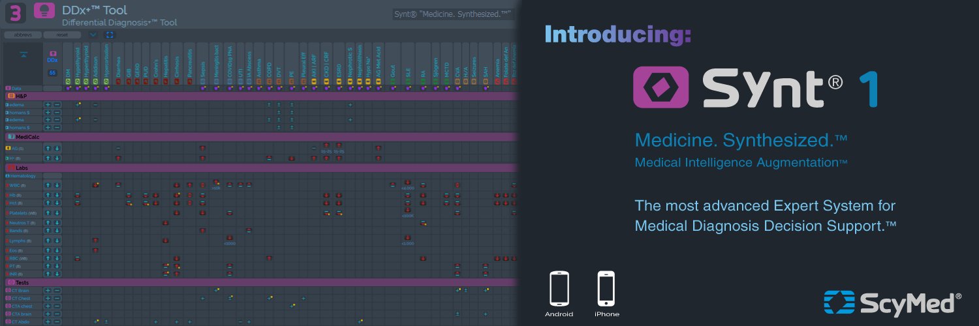Toggle the plus button for CT Abdo
This screenshot has width=979, height=326.
click(48, 321)
